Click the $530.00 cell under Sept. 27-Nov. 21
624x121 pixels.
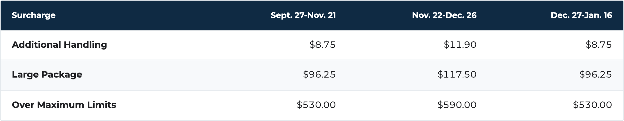pyautogui.click(x=316, y=105)
